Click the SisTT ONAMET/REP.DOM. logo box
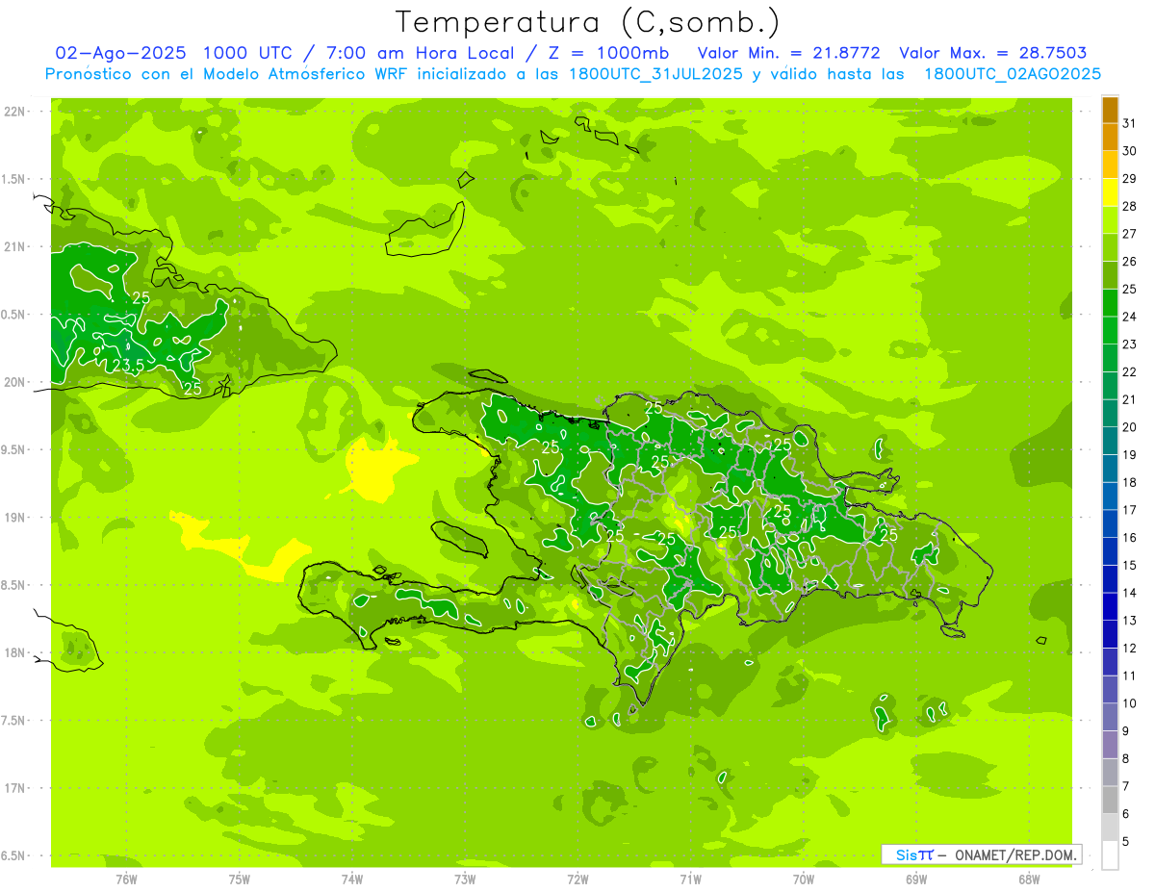 pyautogui.click(x=982, y=854)
